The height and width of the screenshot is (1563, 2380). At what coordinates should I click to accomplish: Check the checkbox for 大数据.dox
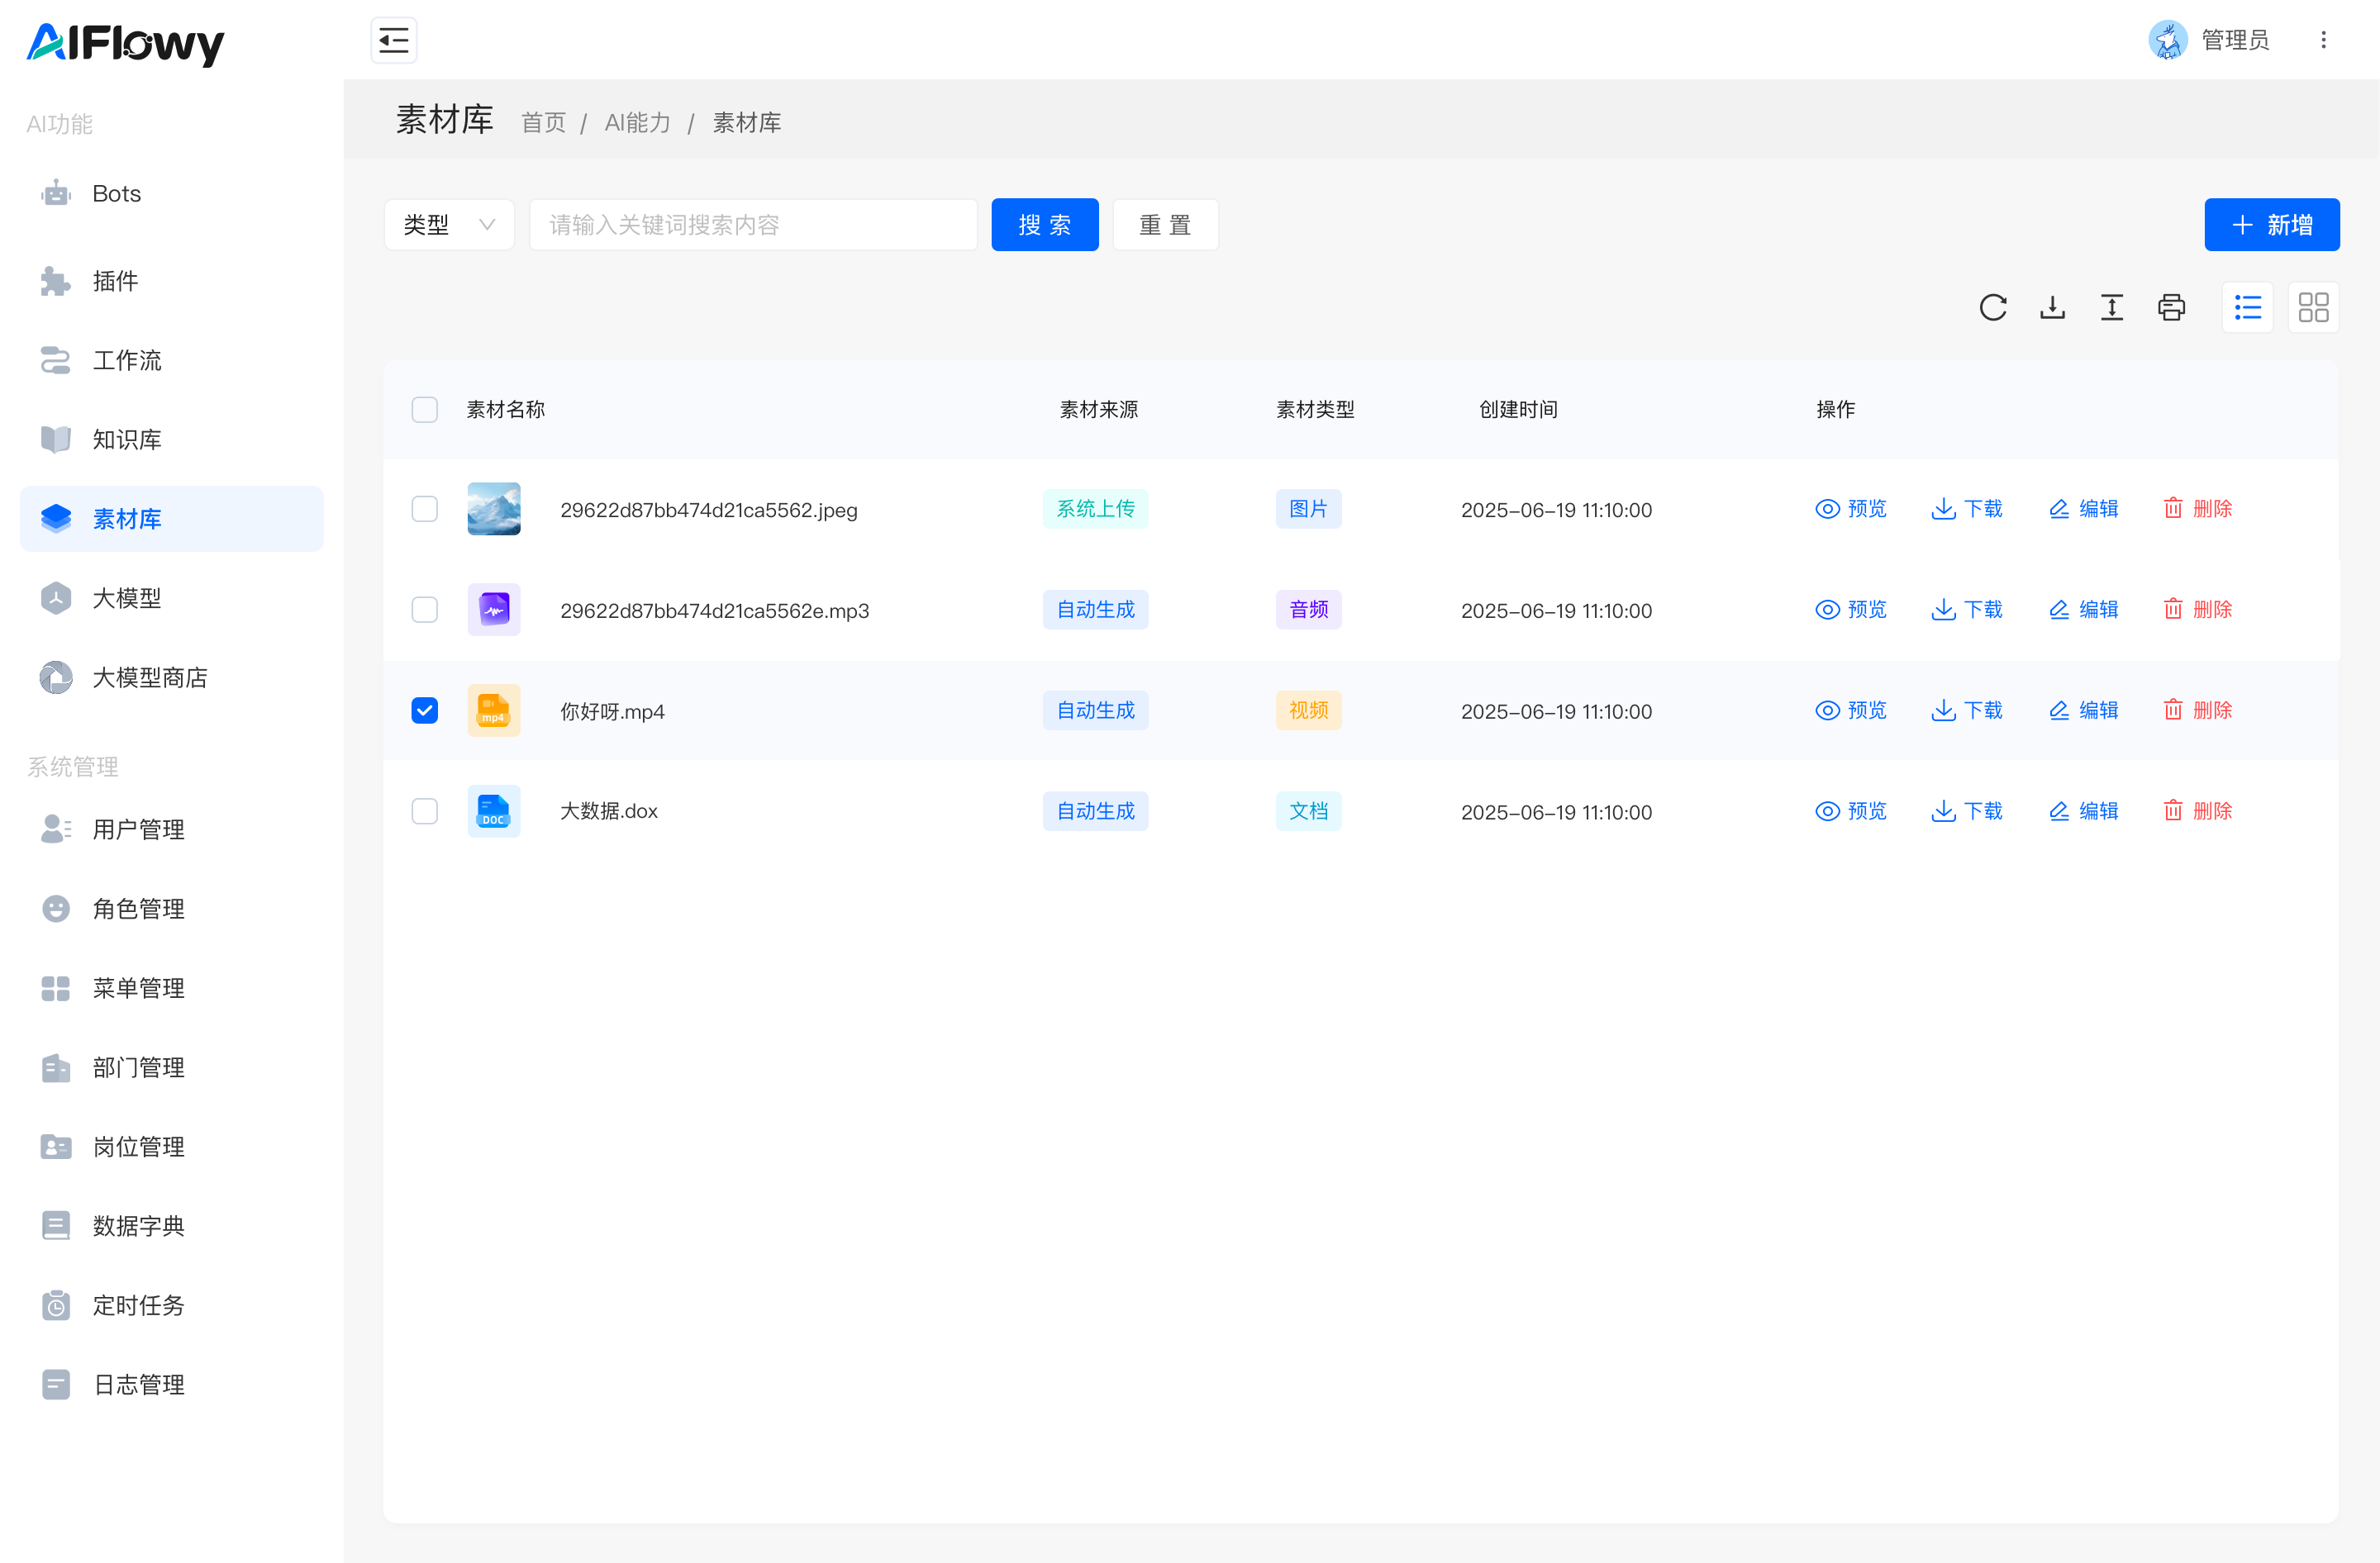(424, 811)
